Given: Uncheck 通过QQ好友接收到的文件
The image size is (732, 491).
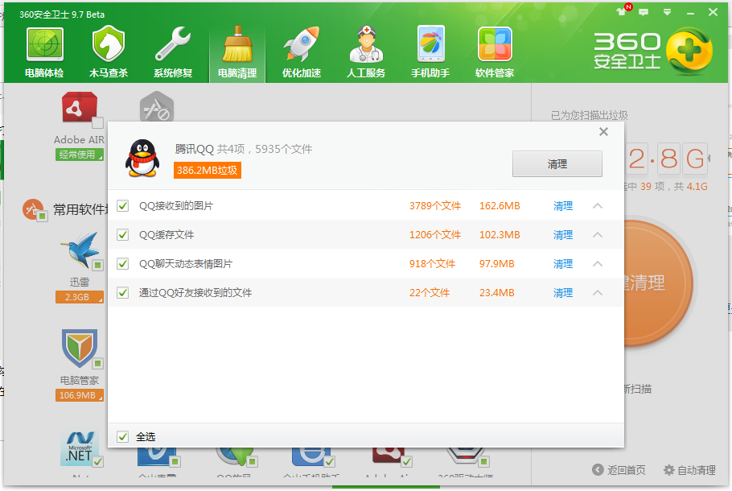Looking at the screenshot, I should 123,292.
